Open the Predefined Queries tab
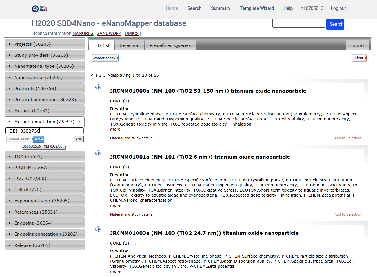The height and width of the screenshot is (277, 377). (x=170, y=45)
